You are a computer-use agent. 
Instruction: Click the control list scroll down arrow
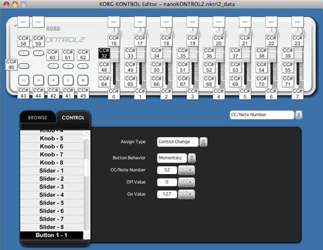tap(87, 235)
